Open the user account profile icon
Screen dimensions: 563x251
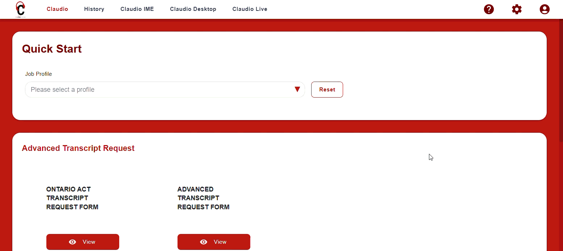[545, 9]
